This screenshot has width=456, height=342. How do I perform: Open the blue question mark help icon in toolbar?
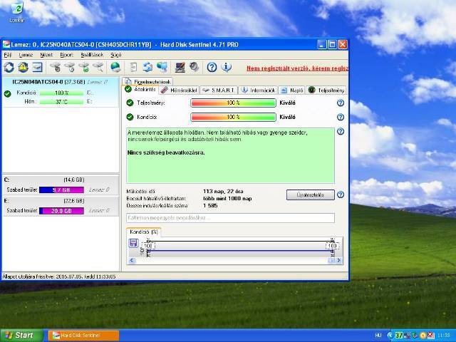pos(212,68)
